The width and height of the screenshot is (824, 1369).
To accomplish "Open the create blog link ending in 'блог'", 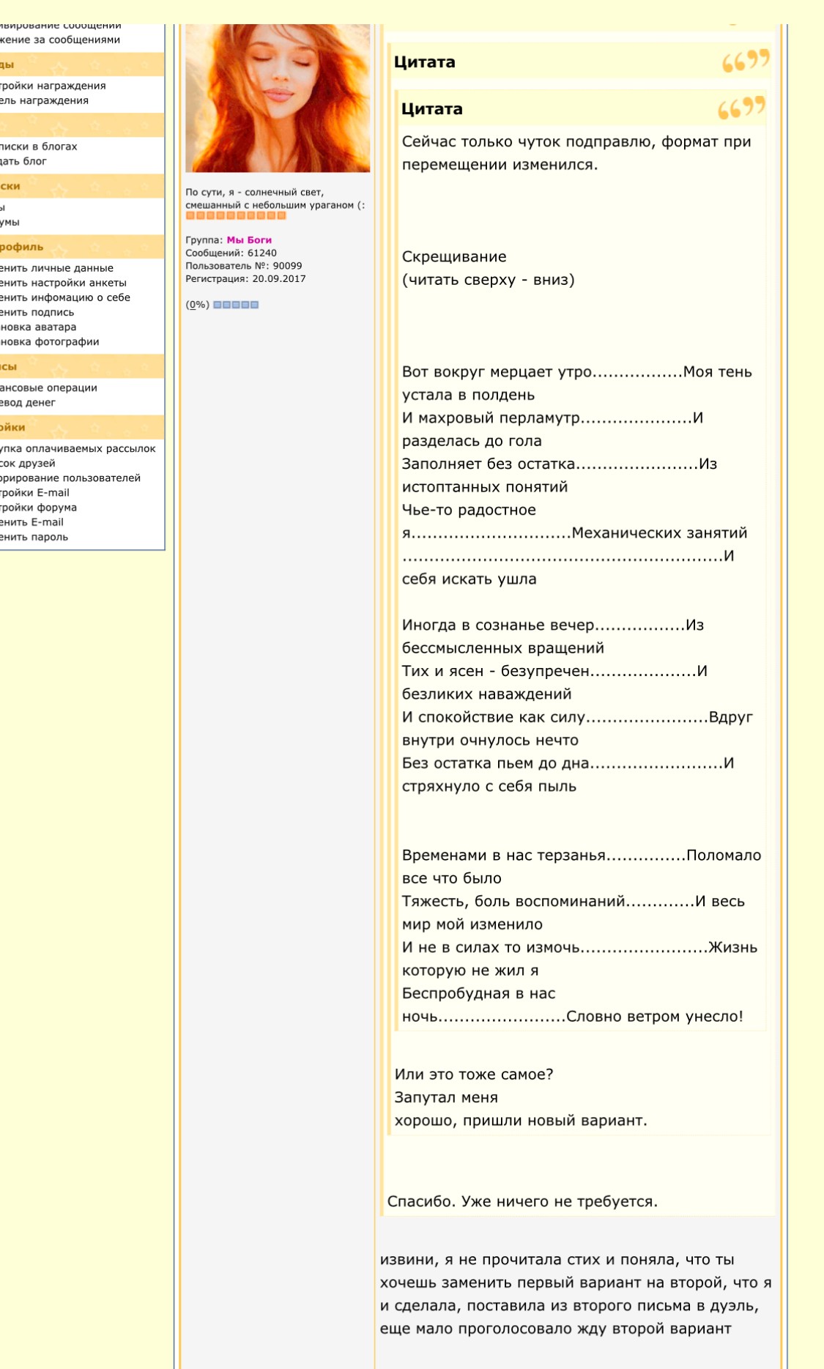I will coord(23,161).
